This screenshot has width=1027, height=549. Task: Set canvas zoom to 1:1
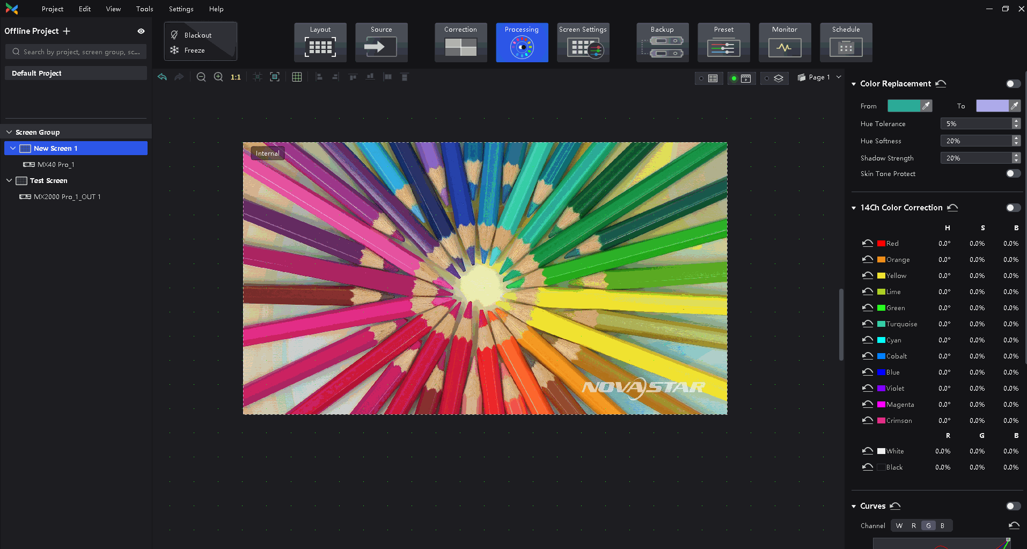click(x=236, y=77)
